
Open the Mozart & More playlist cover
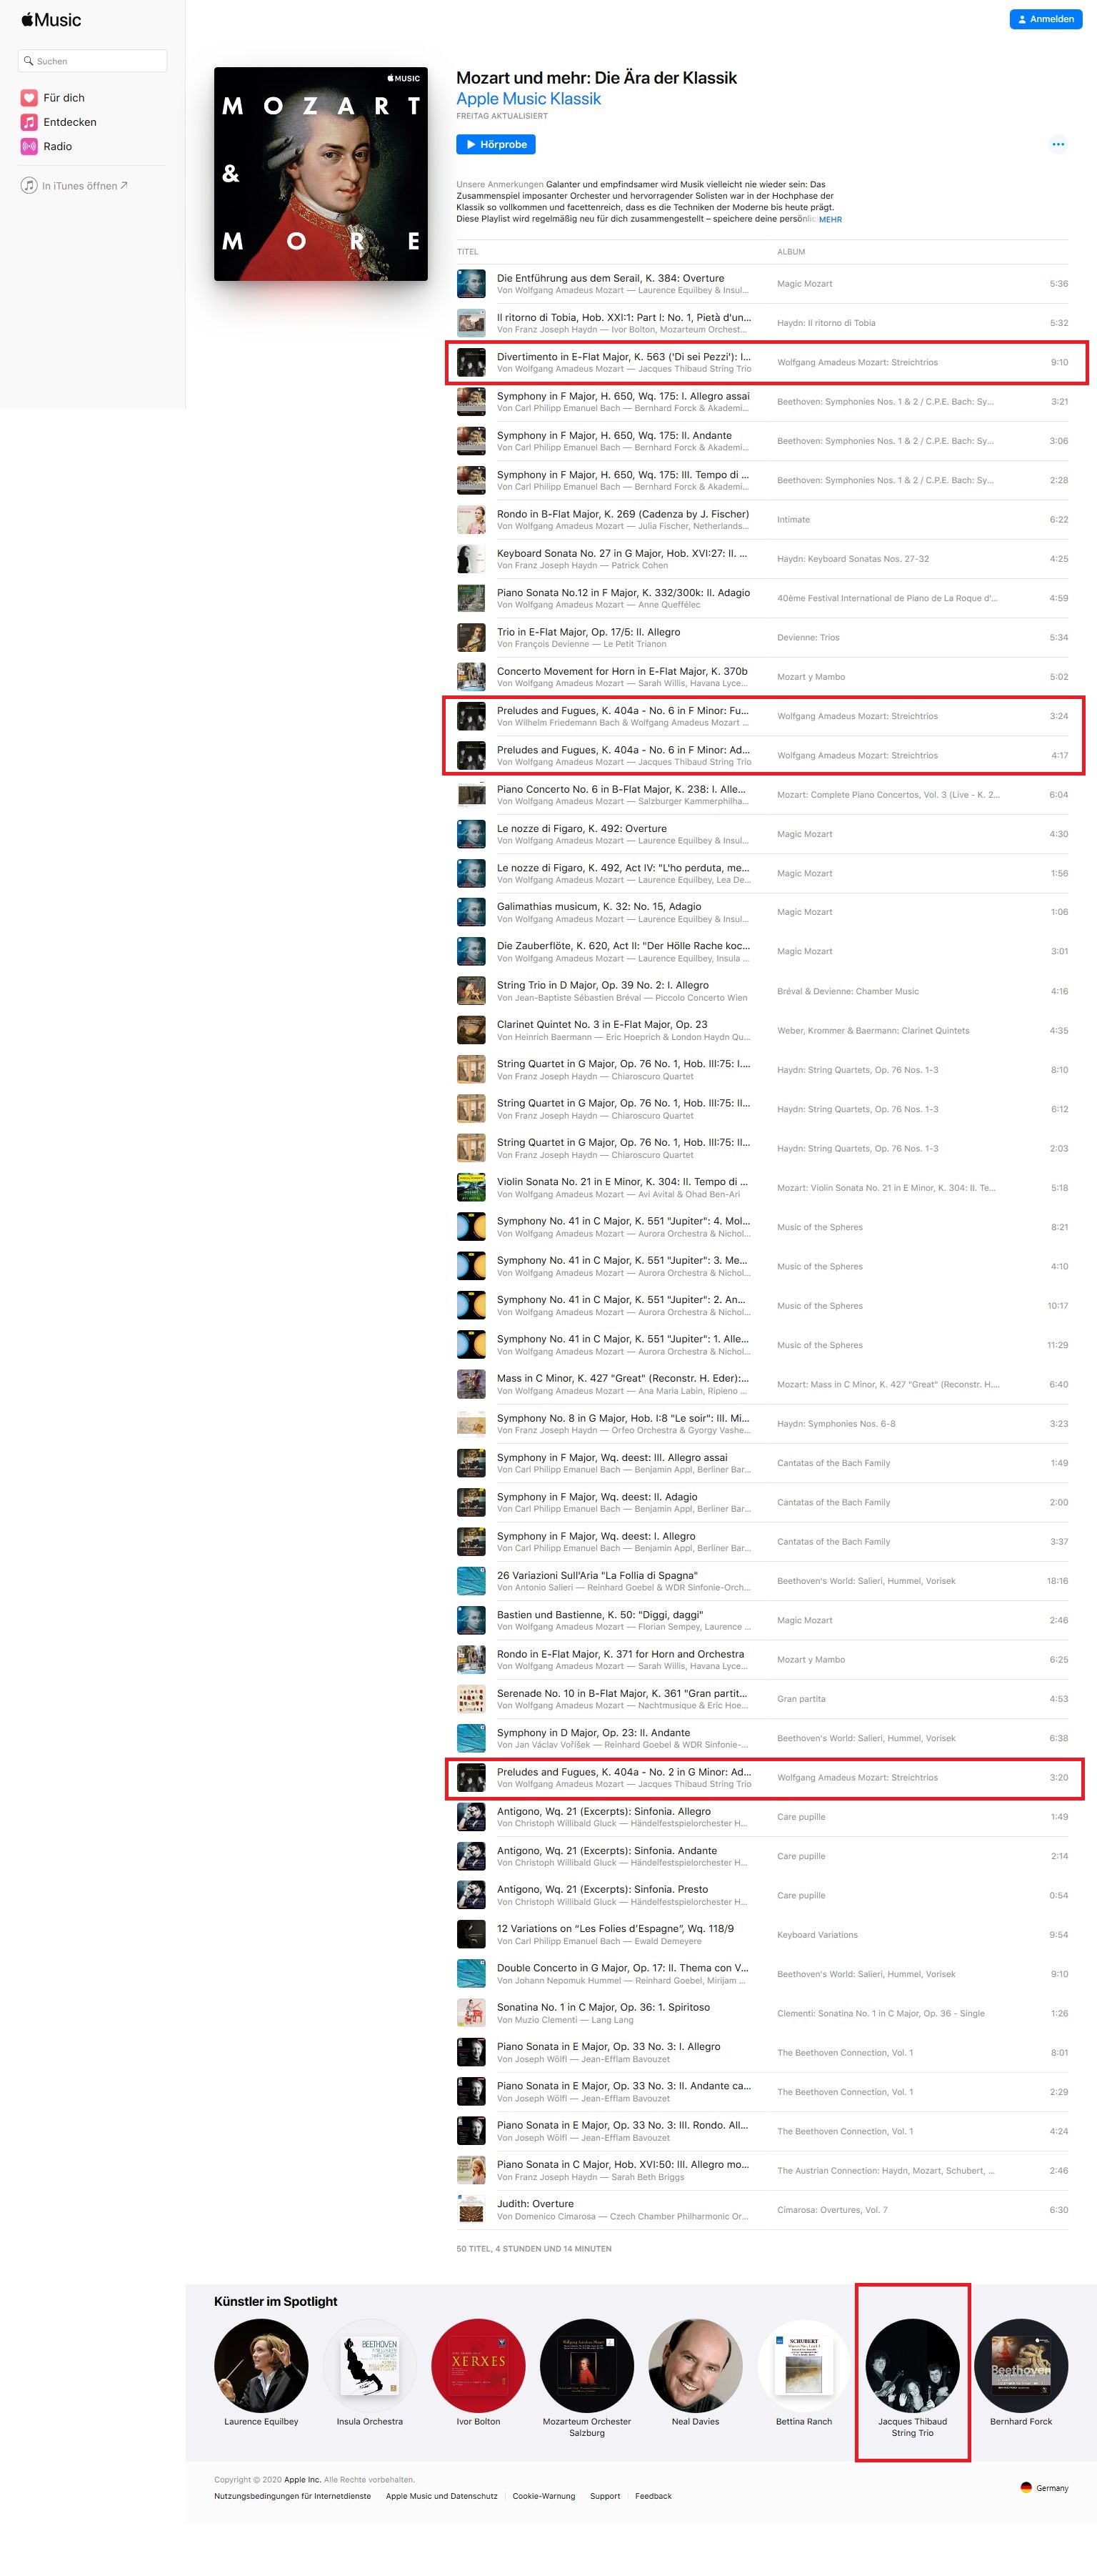[321, 174]
